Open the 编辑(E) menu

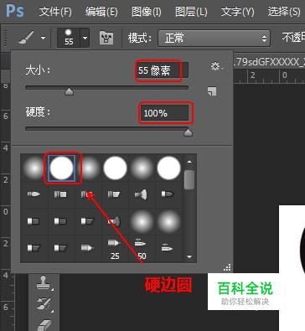click(x=101, y=12)
